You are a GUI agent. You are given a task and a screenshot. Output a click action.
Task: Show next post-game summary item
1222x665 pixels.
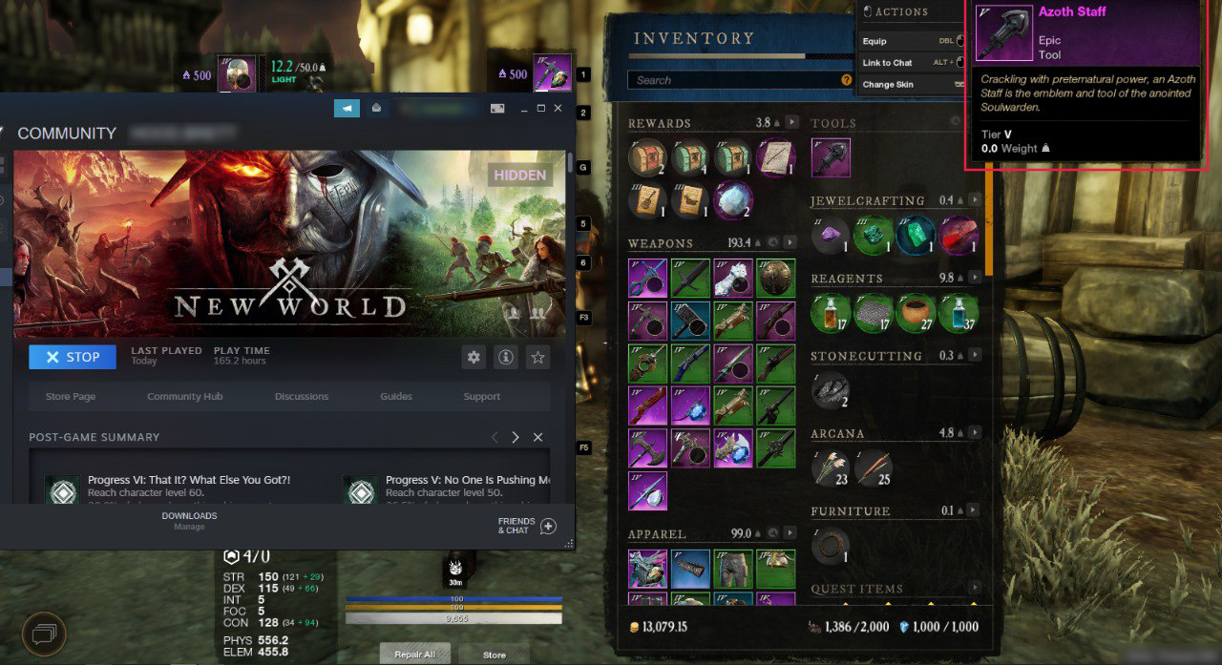click(x=516, y=437)
